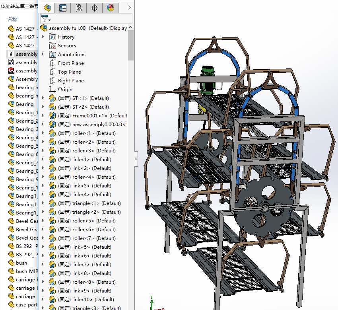
Task: Expand the Frame0001<1> component
Action: tap(43, 115)
